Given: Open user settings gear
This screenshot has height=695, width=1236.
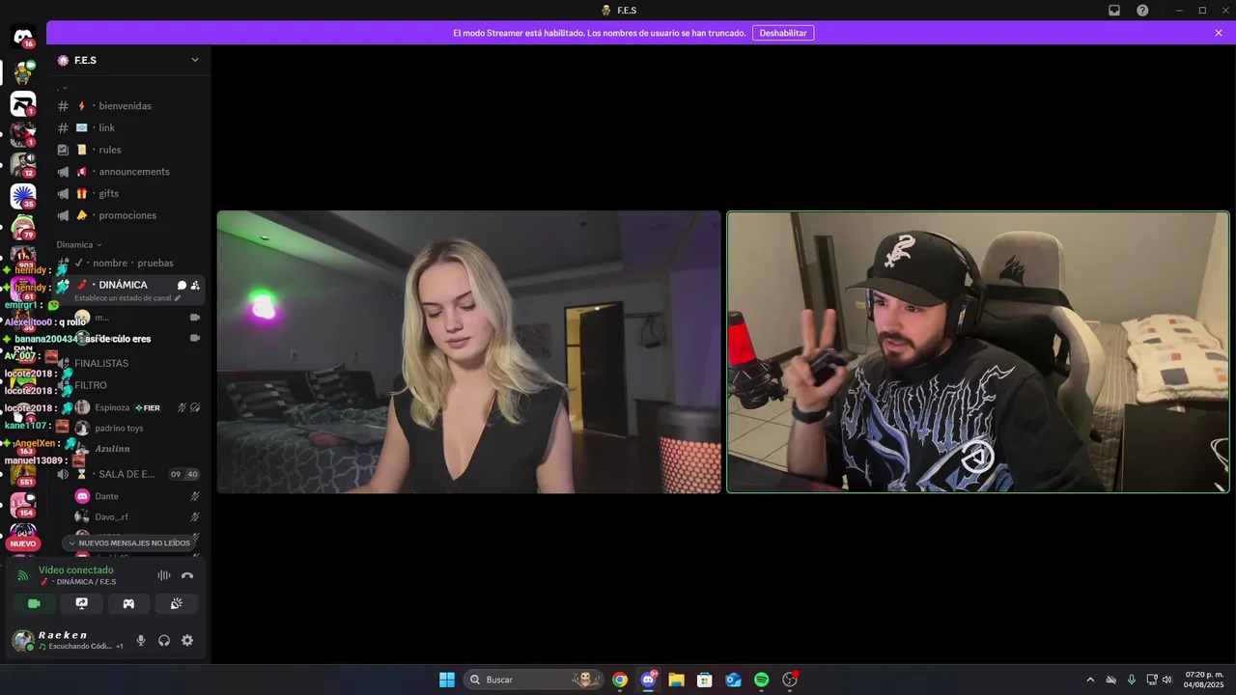Looking at the screenshot, I should point(187,640).
